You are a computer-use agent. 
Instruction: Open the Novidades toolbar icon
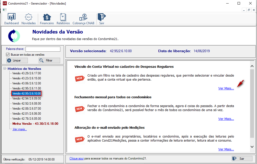[x=29, y=19]
